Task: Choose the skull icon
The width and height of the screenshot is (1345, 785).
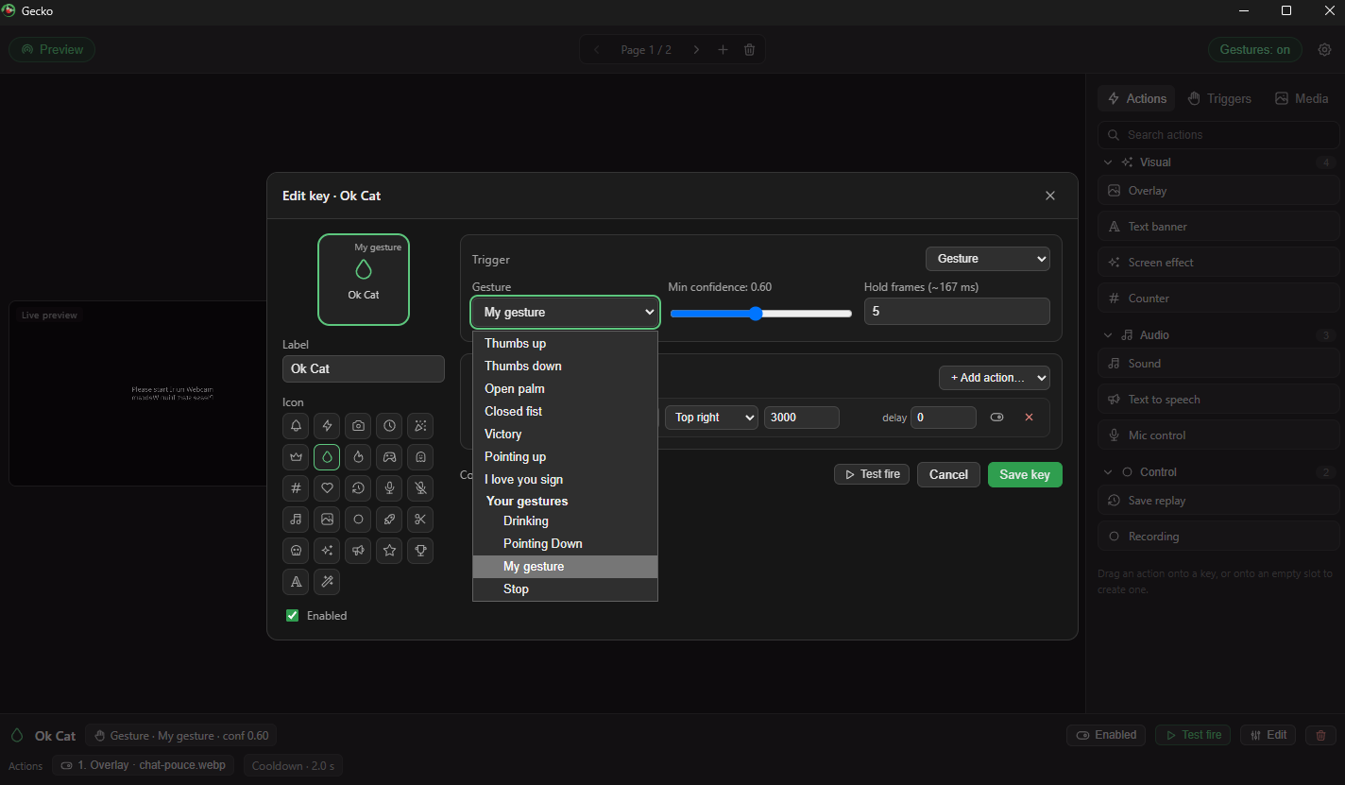Action: [x=296, y=551]
